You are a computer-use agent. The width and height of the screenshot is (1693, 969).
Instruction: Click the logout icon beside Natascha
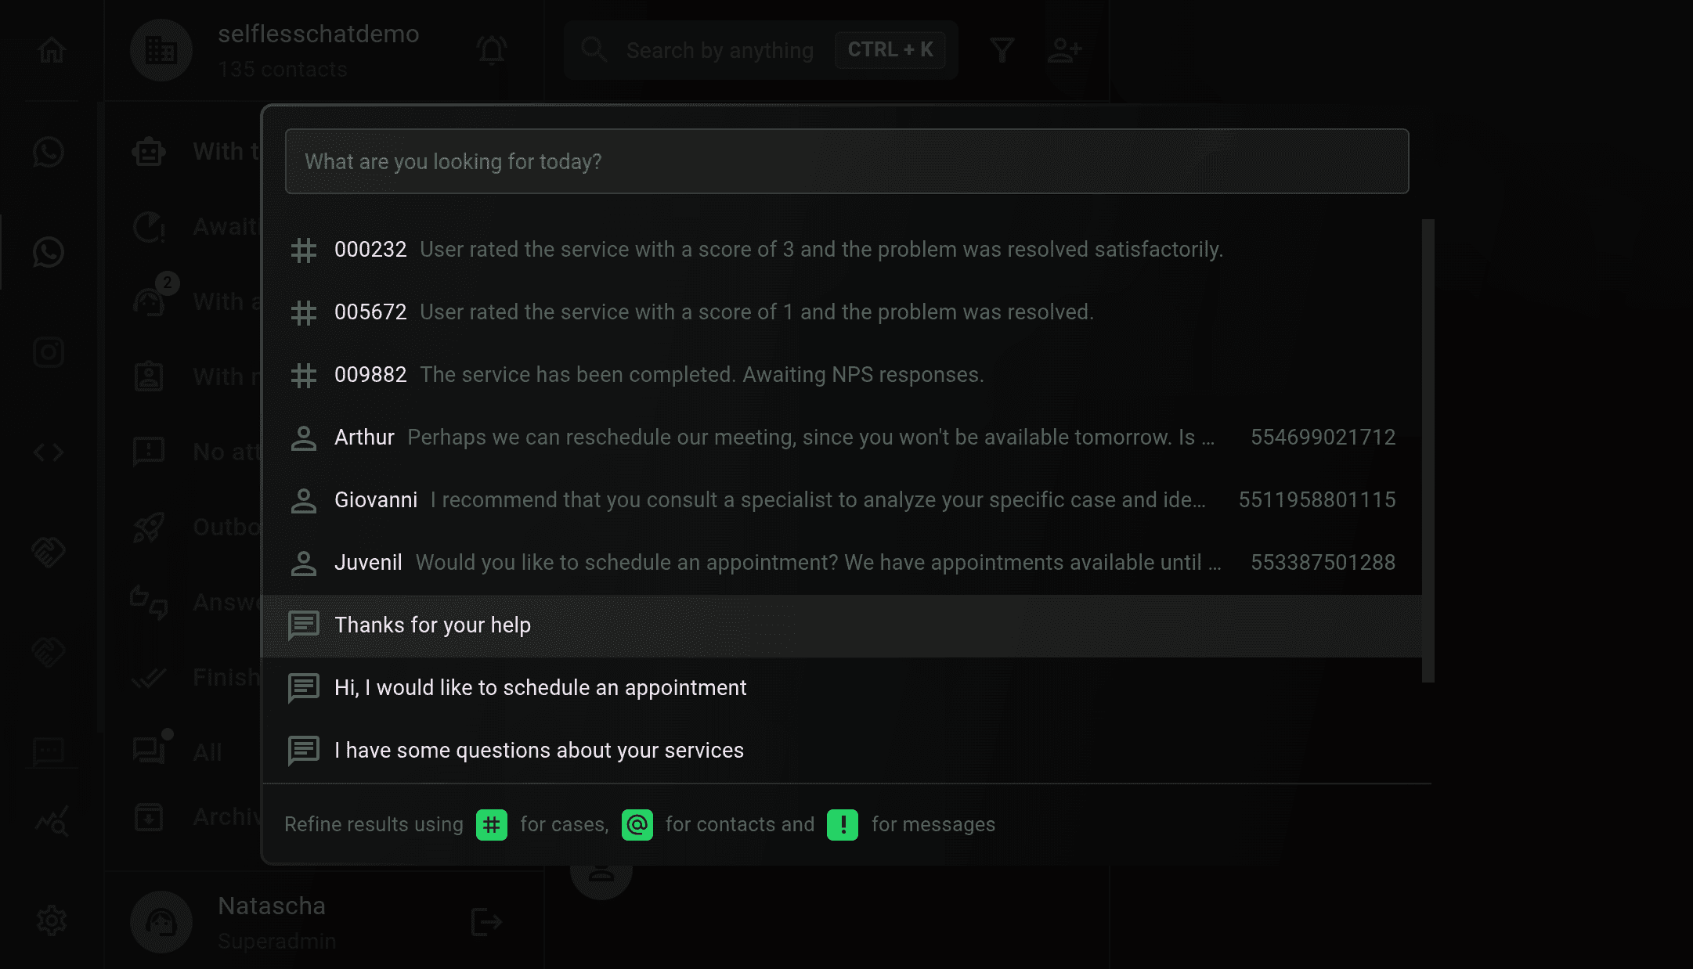486,922
